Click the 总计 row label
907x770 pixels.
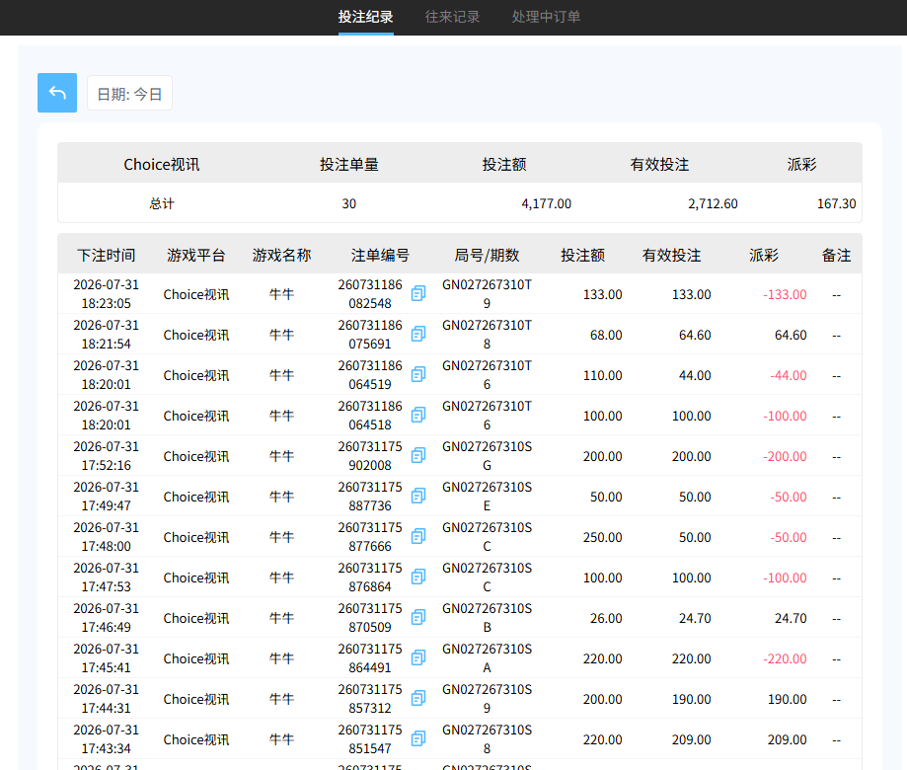pyautogui.click(x=162, y=203)
